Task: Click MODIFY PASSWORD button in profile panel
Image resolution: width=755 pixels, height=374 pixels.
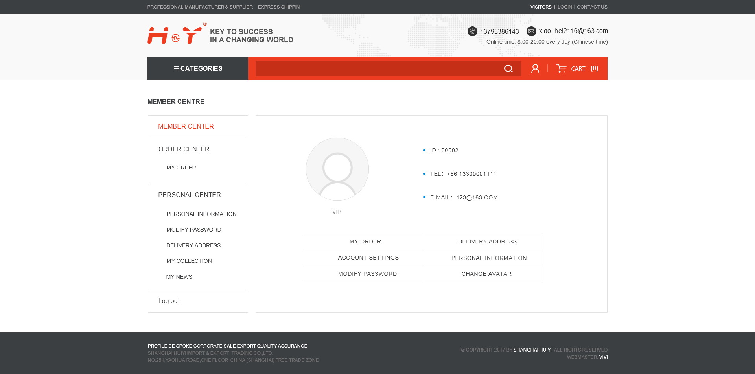Action: (x=363, y=274)
